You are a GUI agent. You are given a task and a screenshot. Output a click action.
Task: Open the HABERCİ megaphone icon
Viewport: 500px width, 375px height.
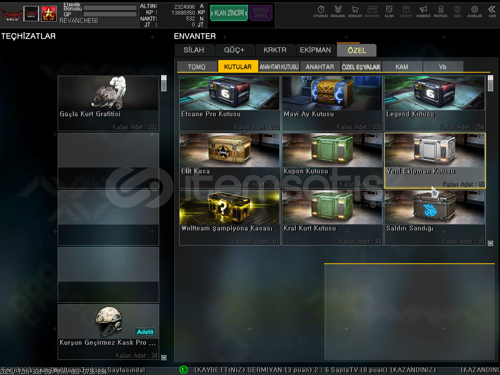click(423, 12)
